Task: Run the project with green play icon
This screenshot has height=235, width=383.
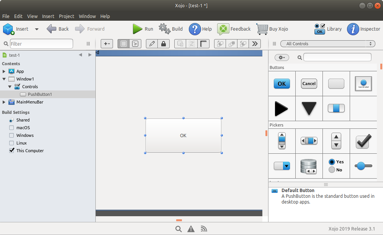Action: pos(137,29)
